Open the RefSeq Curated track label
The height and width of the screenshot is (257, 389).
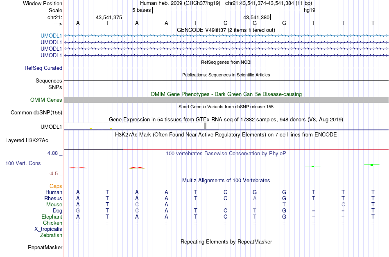pos(43,68)
